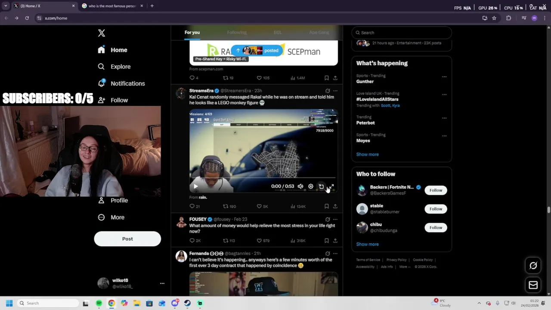Open options for Gunther trend
Screen dimensions: 551x310
444,77
